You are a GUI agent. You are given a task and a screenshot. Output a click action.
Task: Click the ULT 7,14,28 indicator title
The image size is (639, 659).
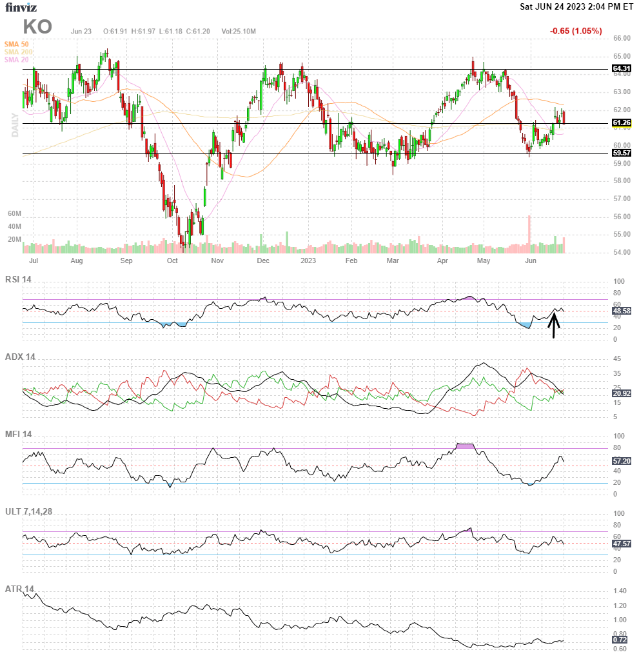pyautogui.click(x=28, y=511)
